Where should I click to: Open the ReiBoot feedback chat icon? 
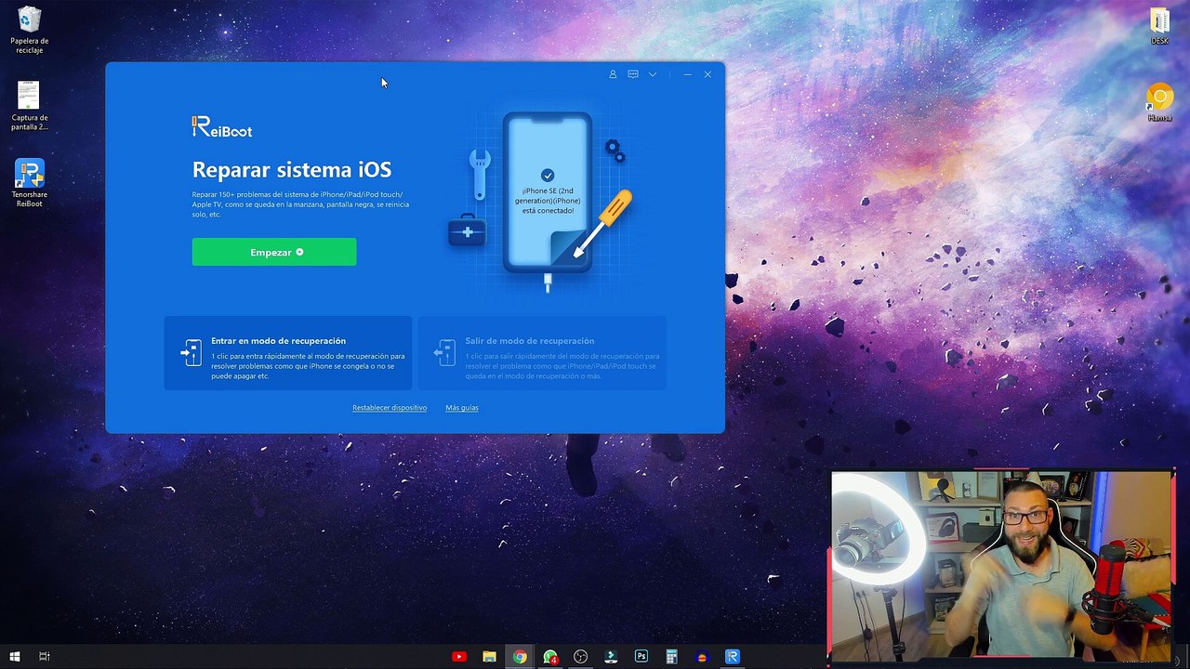point(633,74)
